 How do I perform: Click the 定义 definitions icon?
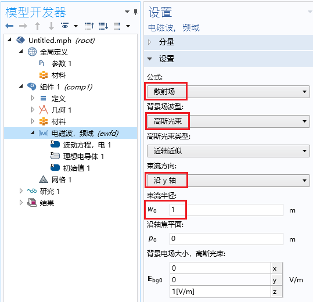click(43, 98)
